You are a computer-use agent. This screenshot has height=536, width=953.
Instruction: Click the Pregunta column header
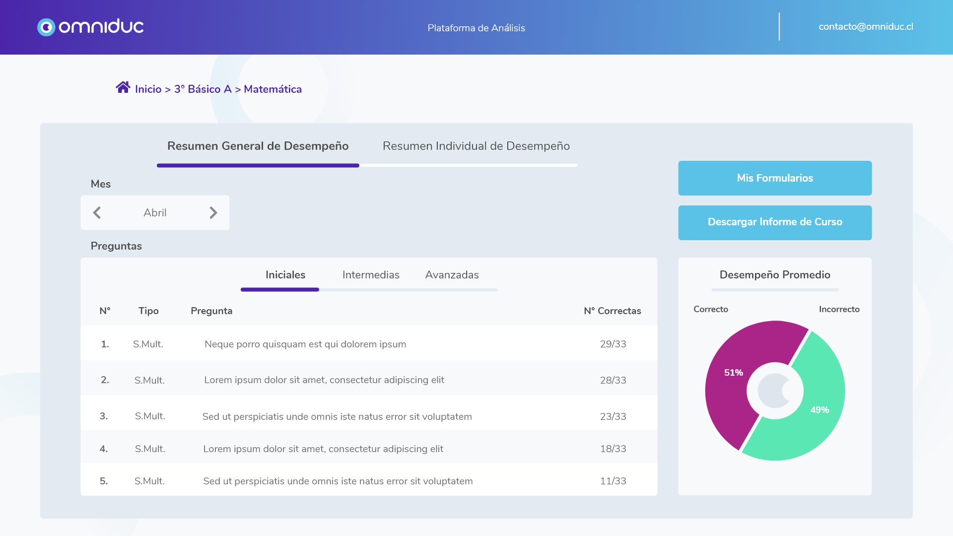coord(211,311)
